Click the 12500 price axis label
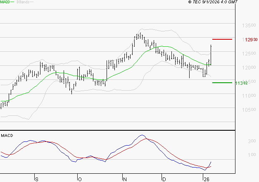The height and width of the screenshot is (182, 259). (249, 53)
